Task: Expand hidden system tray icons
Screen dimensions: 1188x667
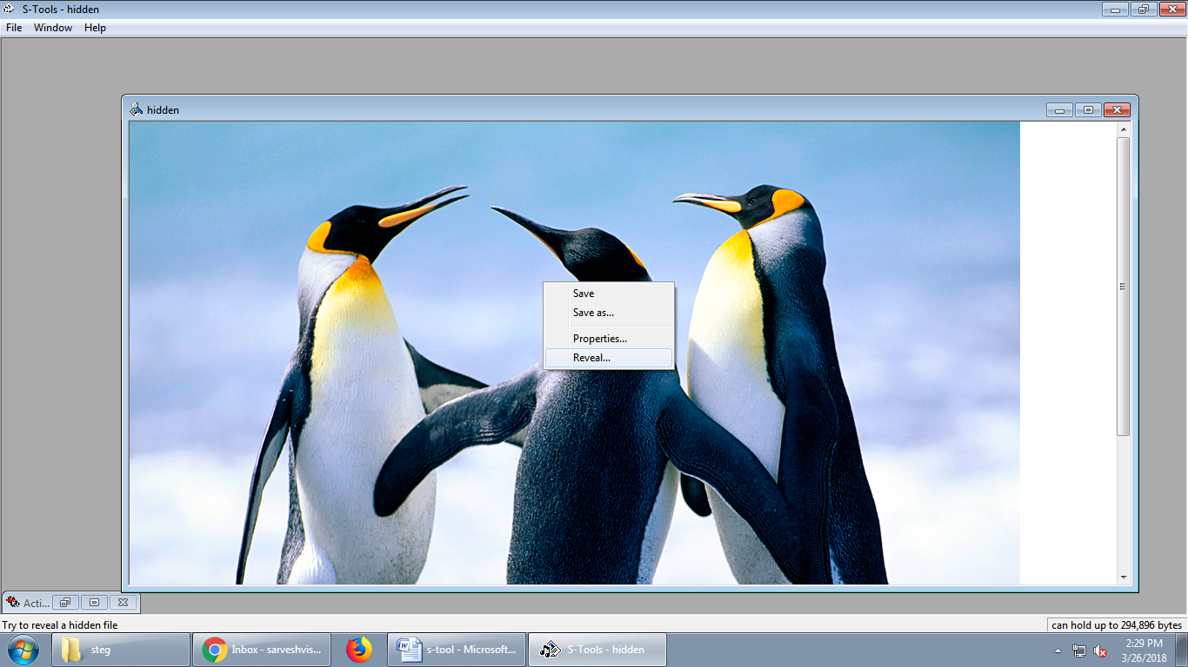Action: pos(1058,650)
